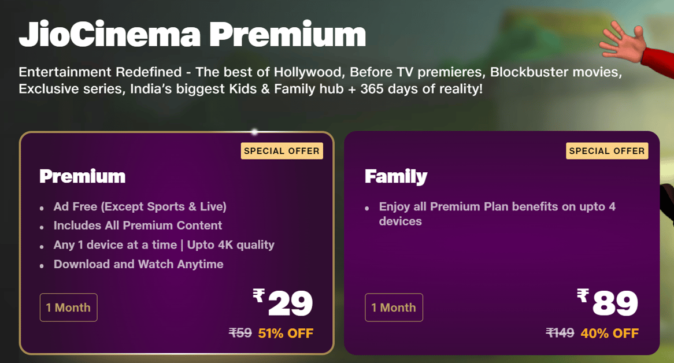This screenshot has height=363, width=674.
Task: Click the Family plan title text
Action: point(395,176)
